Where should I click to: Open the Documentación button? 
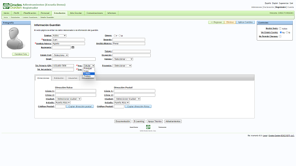pos(123,121)
